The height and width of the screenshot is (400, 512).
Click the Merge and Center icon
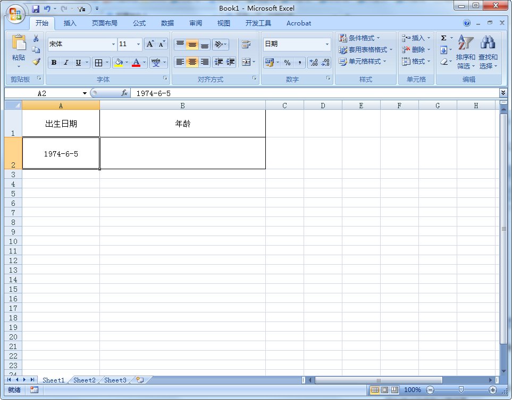tap(246, 62)
